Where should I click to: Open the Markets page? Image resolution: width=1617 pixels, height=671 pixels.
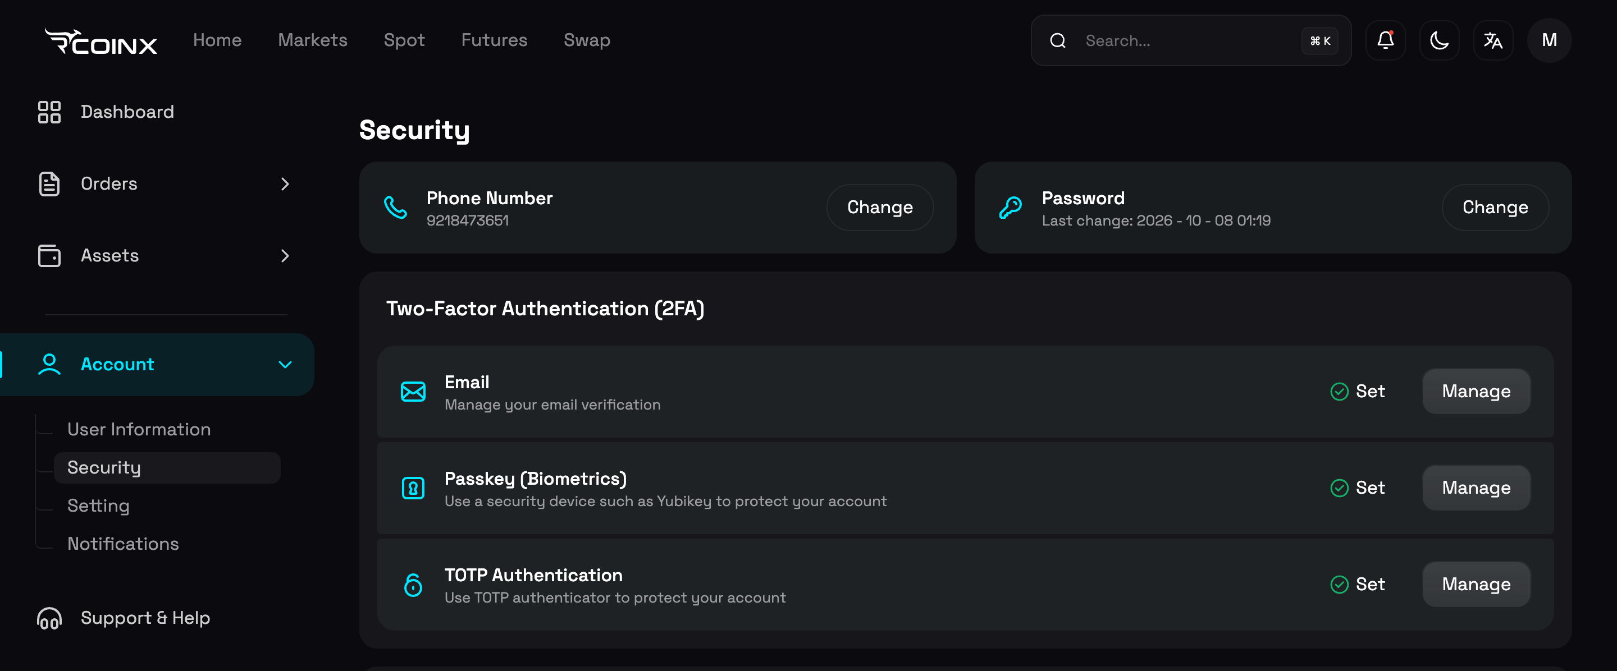coord(313,40)
